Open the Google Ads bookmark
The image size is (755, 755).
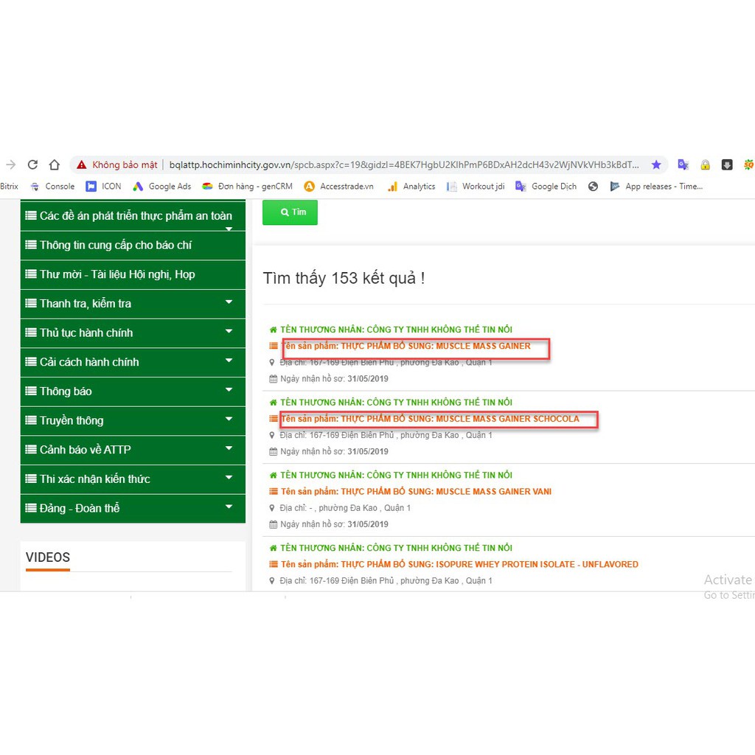[x=161, y=187]
